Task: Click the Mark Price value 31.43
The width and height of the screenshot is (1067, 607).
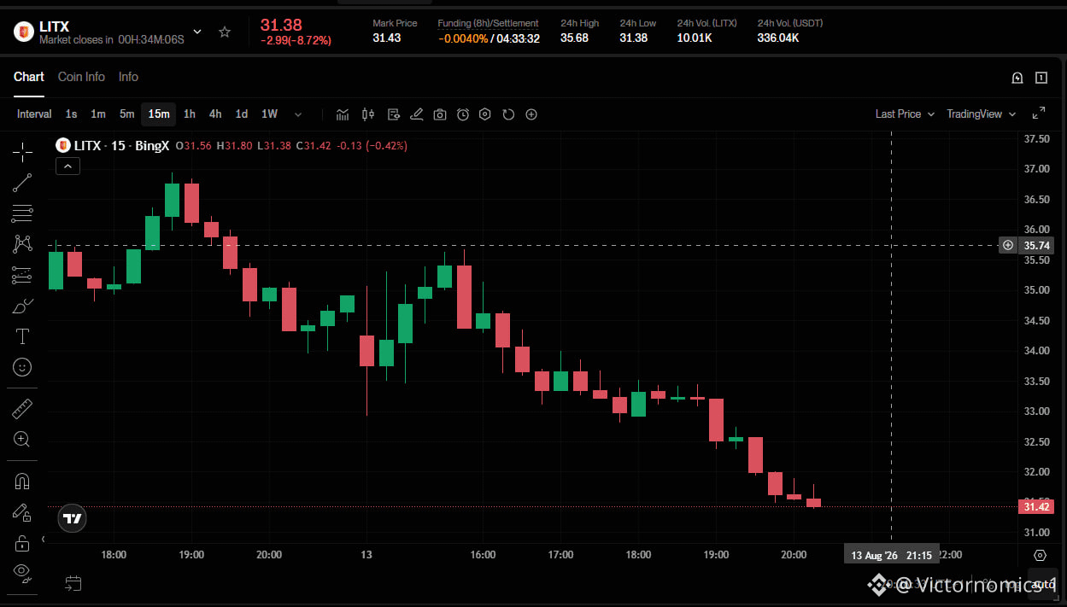Action: [387, 38]
